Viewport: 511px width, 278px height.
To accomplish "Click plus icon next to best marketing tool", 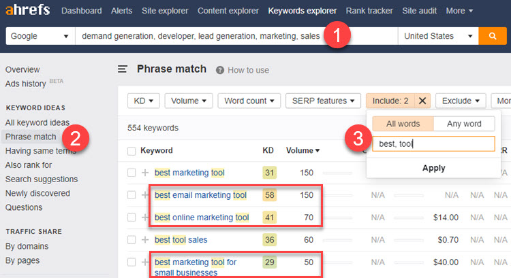I will [x=145, y=173].
